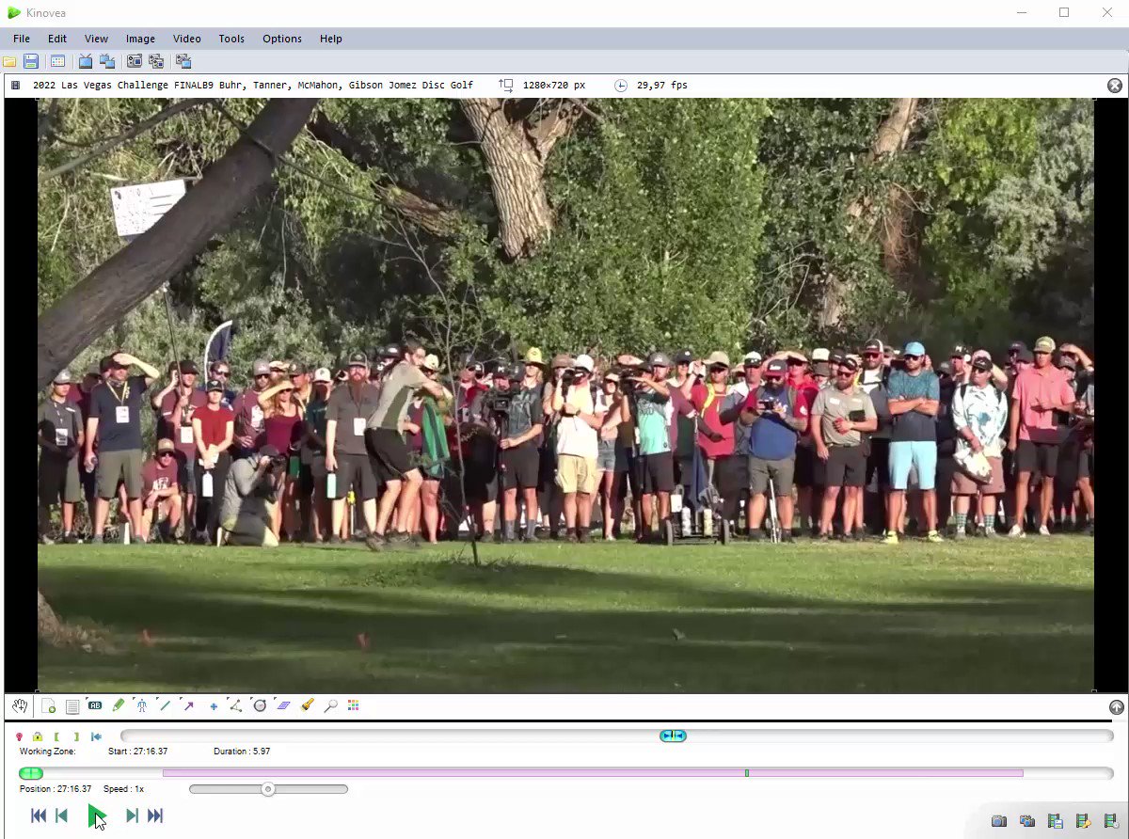Set working zone start with left bracket
Screen dimensions: 1129x839
(x=56, y=736)
